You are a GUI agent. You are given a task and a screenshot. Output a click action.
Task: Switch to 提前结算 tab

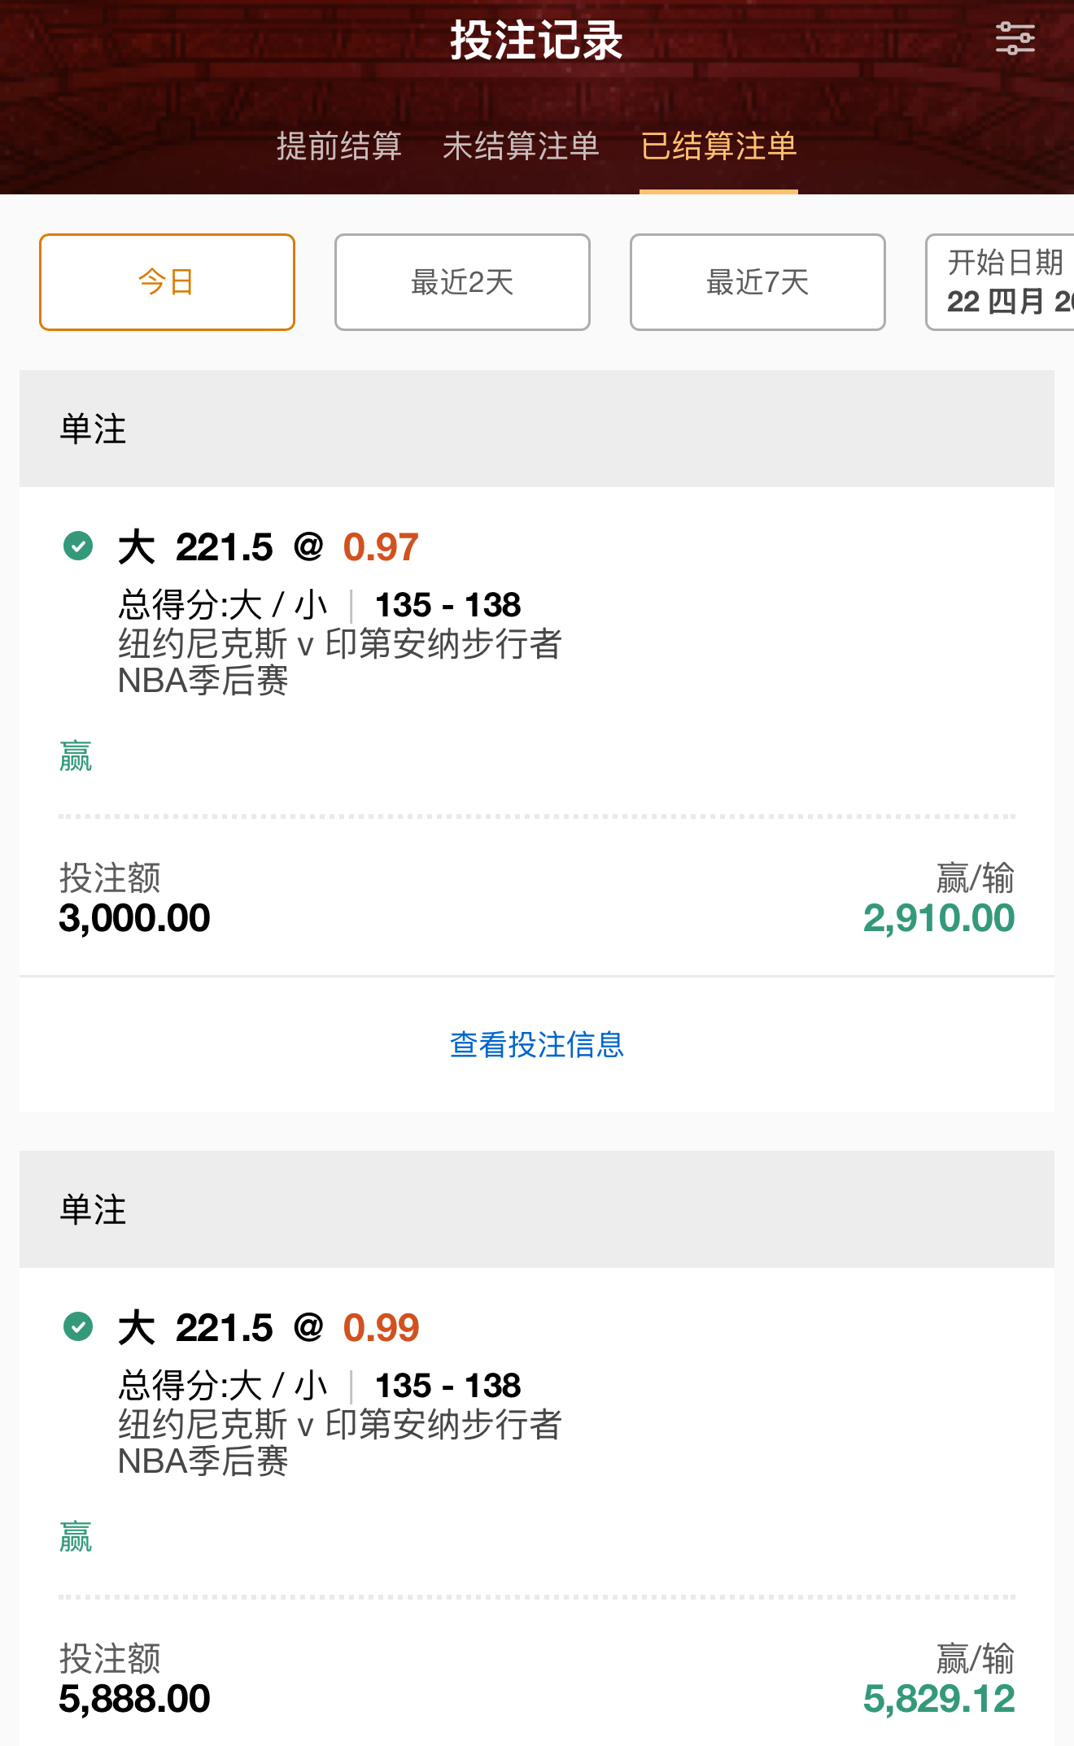click(x=338, y=146)
